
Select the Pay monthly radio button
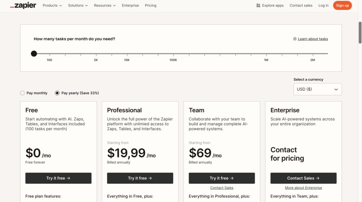pyautogui.click(x=23, y=93)
